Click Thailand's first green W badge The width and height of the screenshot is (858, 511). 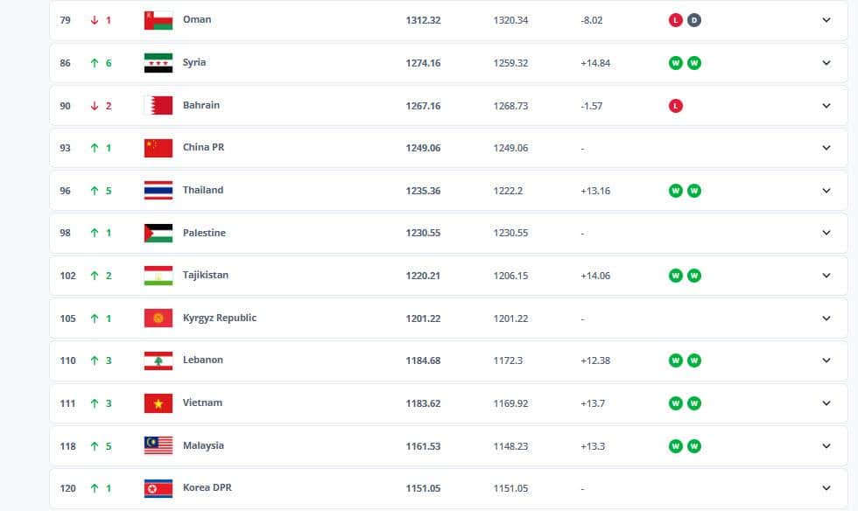676,191
